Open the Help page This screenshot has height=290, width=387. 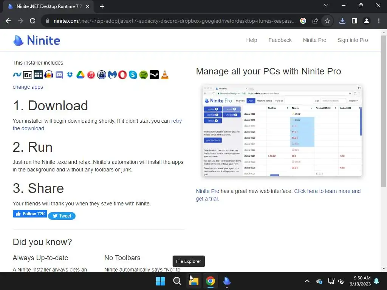tap(251, 40)
